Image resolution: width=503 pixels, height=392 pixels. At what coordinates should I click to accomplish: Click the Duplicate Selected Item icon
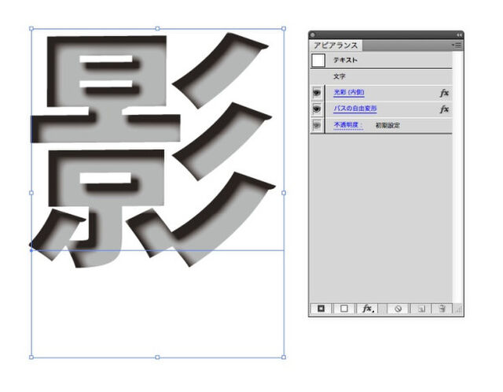(x=421, y=309)
